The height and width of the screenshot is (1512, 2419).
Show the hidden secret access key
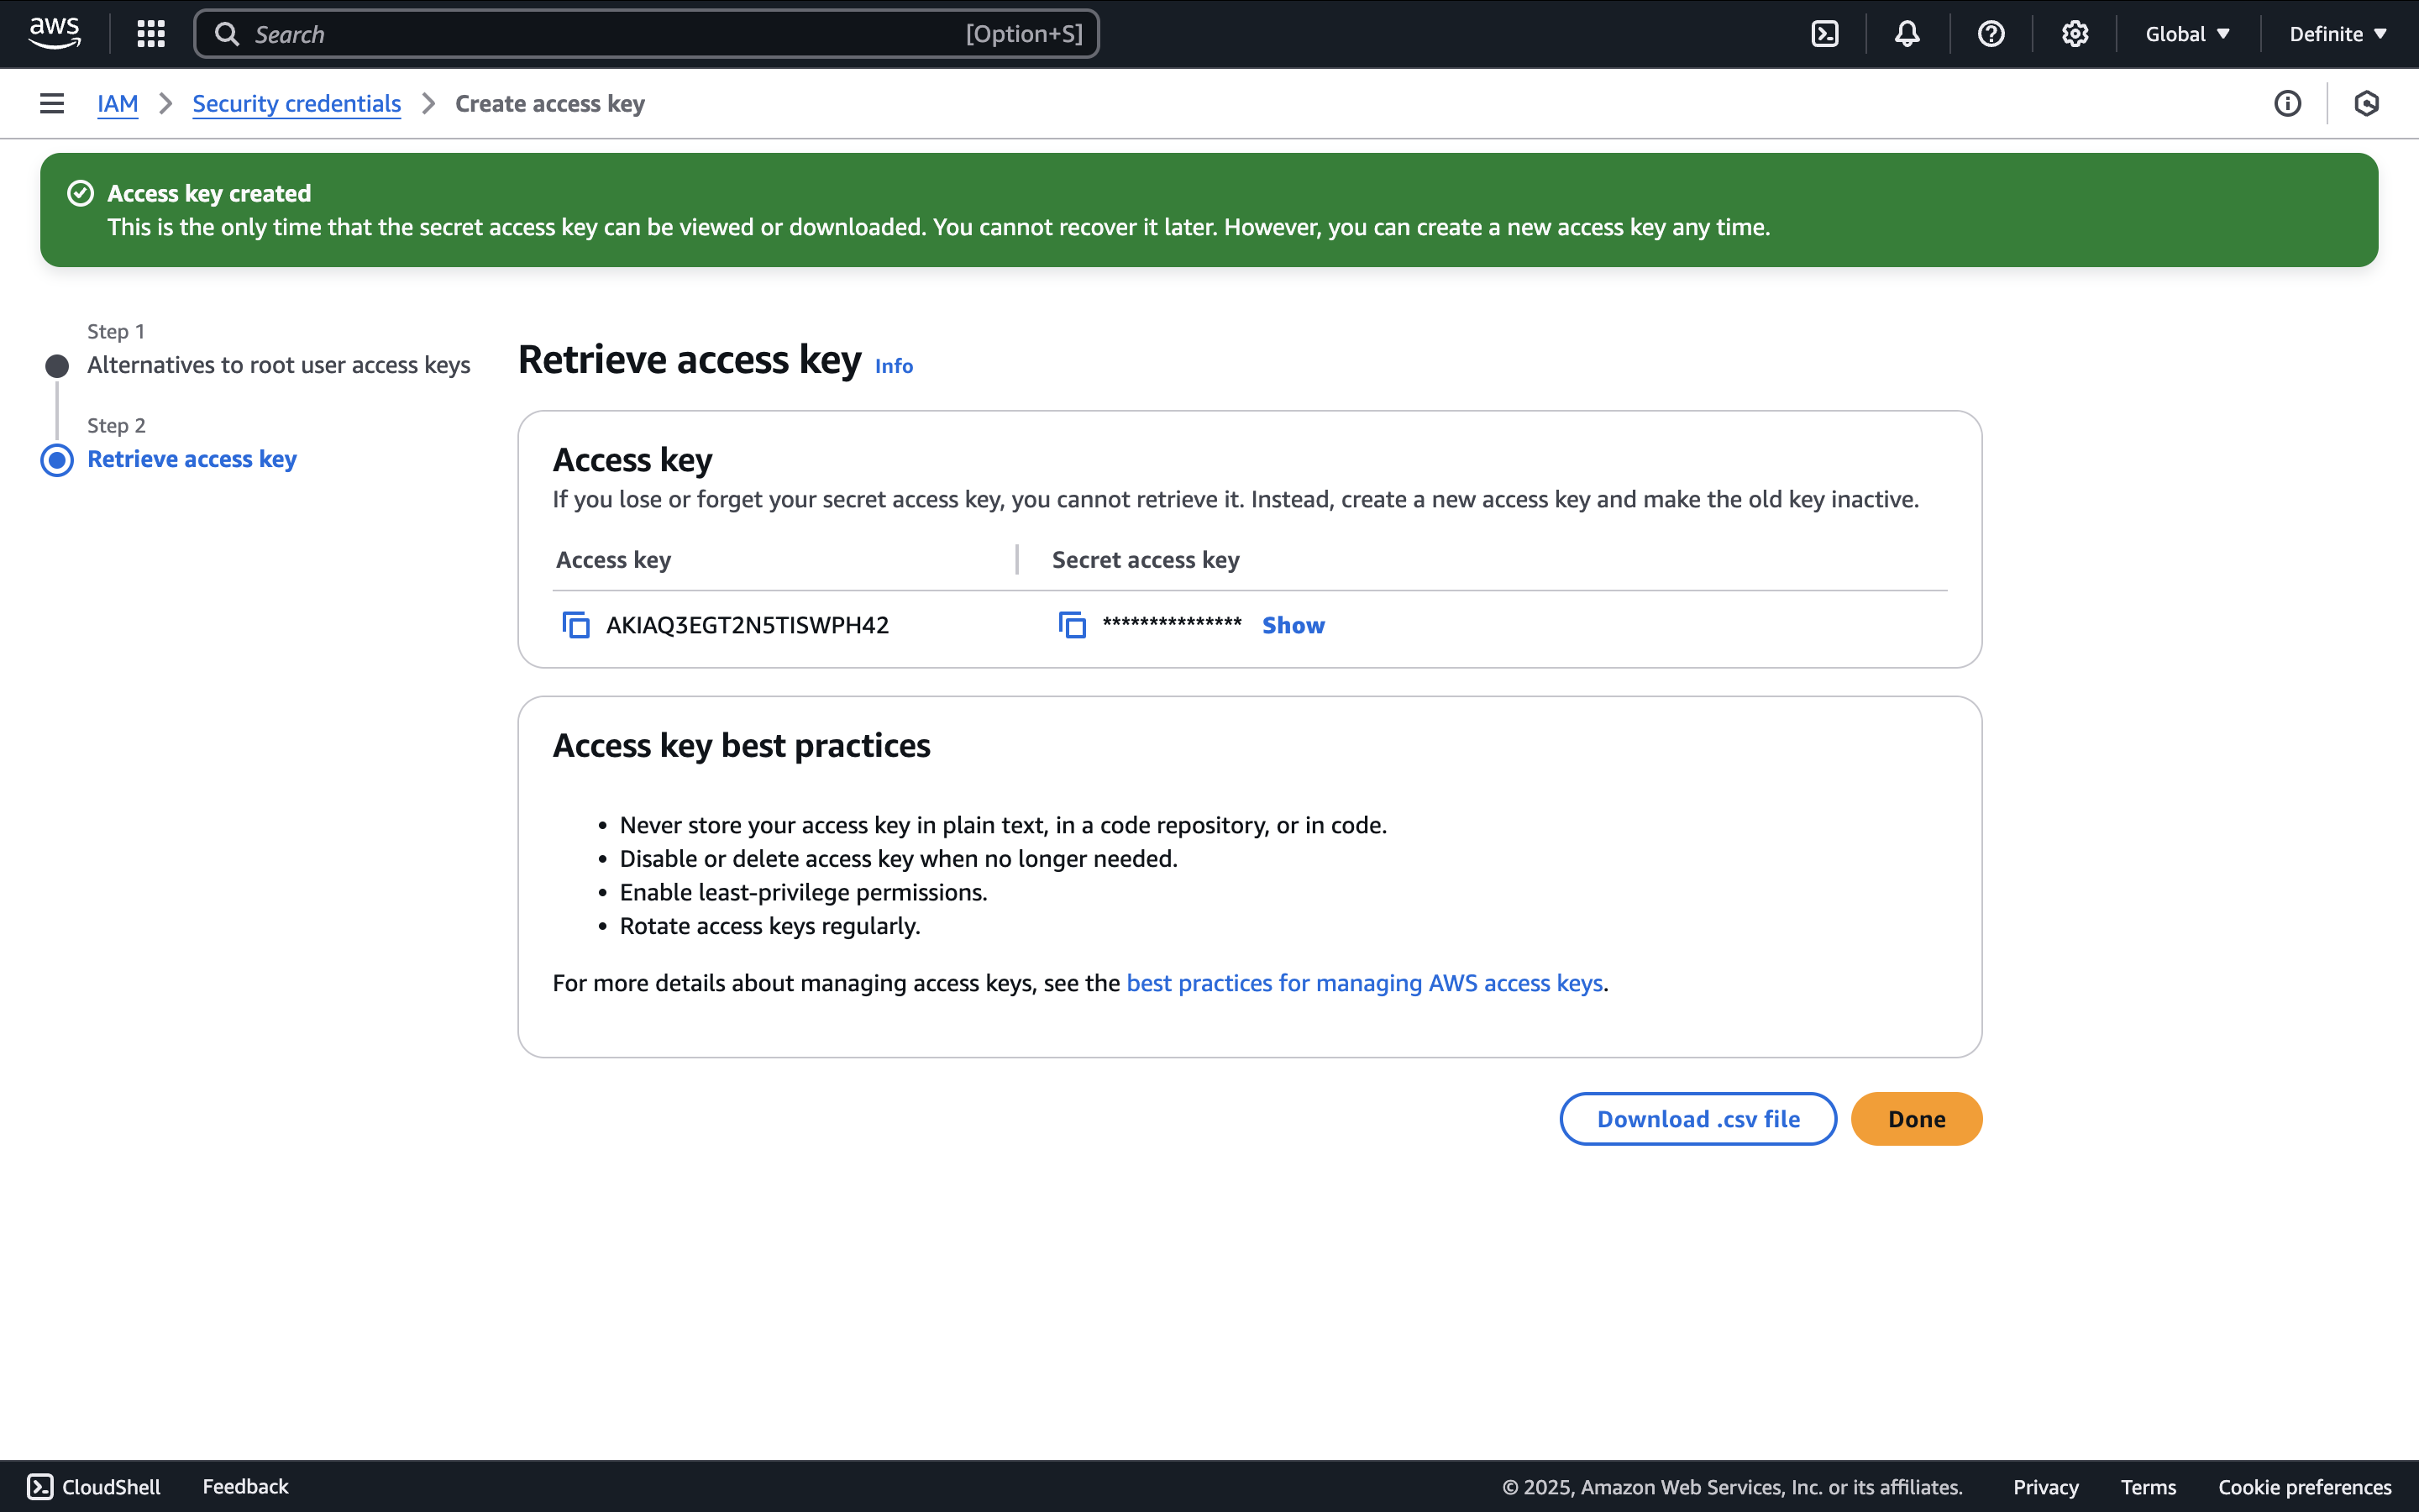1293,625
